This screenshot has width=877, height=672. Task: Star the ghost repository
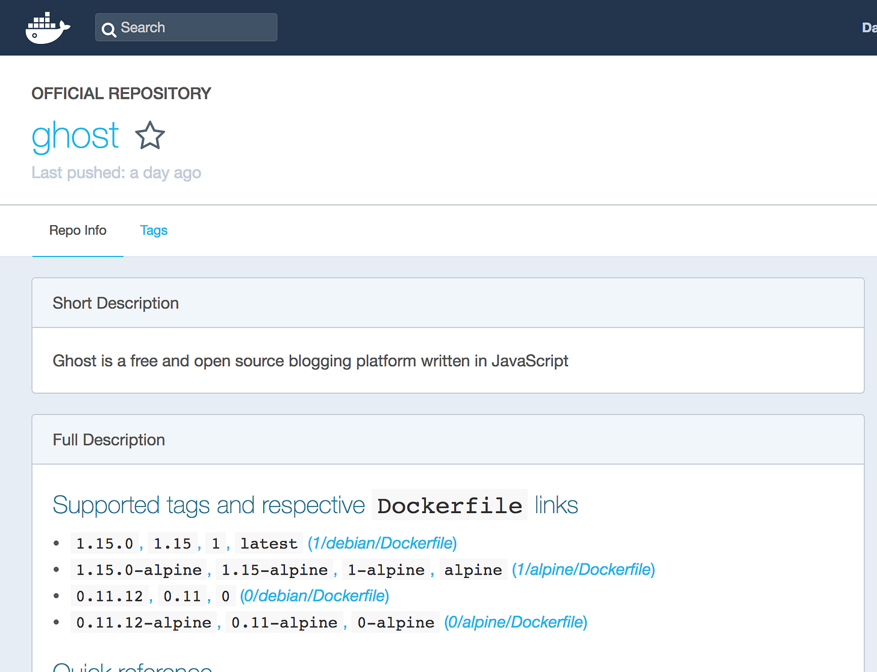pyautogui.click(x=150, y=135)
